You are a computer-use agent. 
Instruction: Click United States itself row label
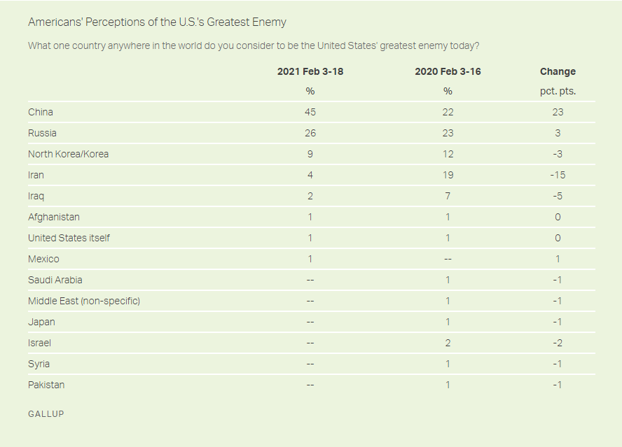click(x=69, y=238)
